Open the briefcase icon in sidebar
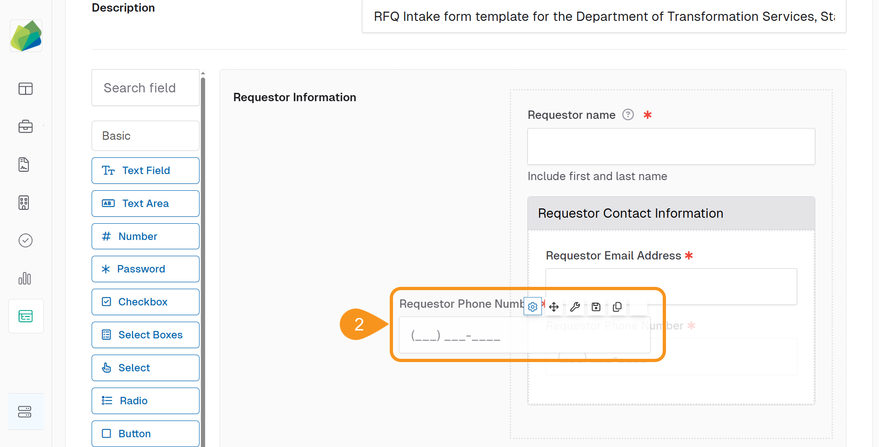This screenshot has height=447, width=879. 26,126
